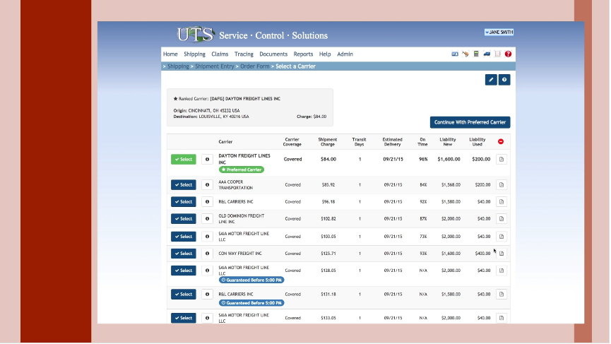The image size is (611, 344).
Task: Open document icon for R&L $96.18 row
Action: [502, 202]
